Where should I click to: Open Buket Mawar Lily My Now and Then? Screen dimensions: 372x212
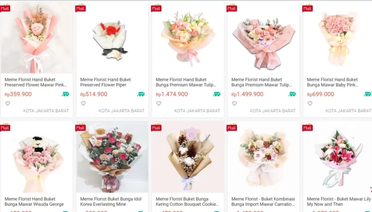[339, 201]
